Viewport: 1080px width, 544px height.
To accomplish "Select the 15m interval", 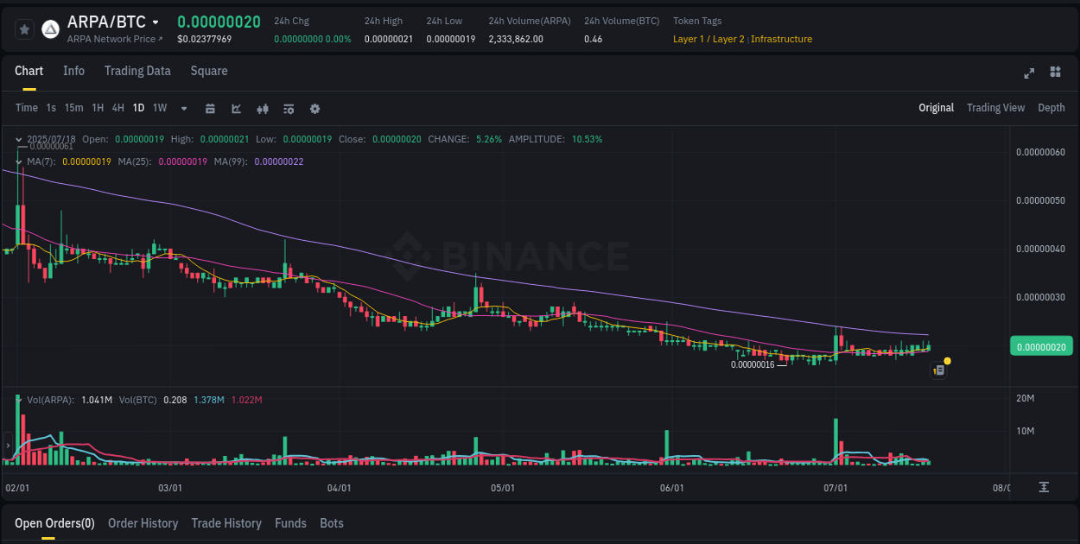I will pyautogui.click(x=74, y=108).
